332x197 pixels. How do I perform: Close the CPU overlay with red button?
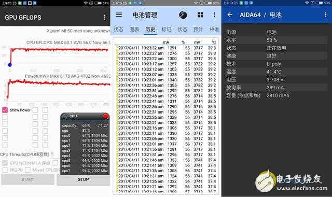pos(105,116)
